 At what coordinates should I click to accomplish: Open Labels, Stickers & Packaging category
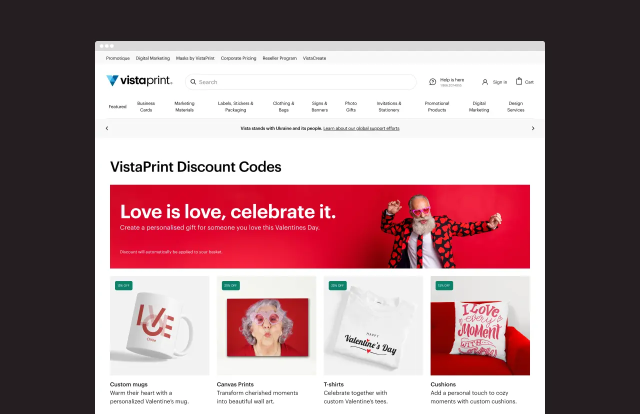(x=235, y=106)
